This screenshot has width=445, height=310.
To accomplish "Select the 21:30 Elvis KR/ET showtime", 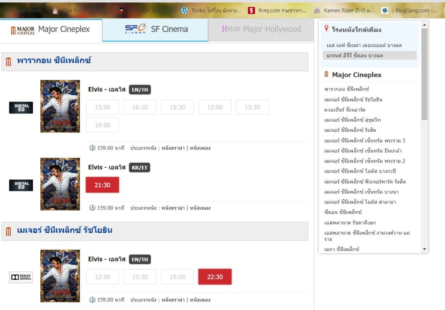I will click(103, 185).
